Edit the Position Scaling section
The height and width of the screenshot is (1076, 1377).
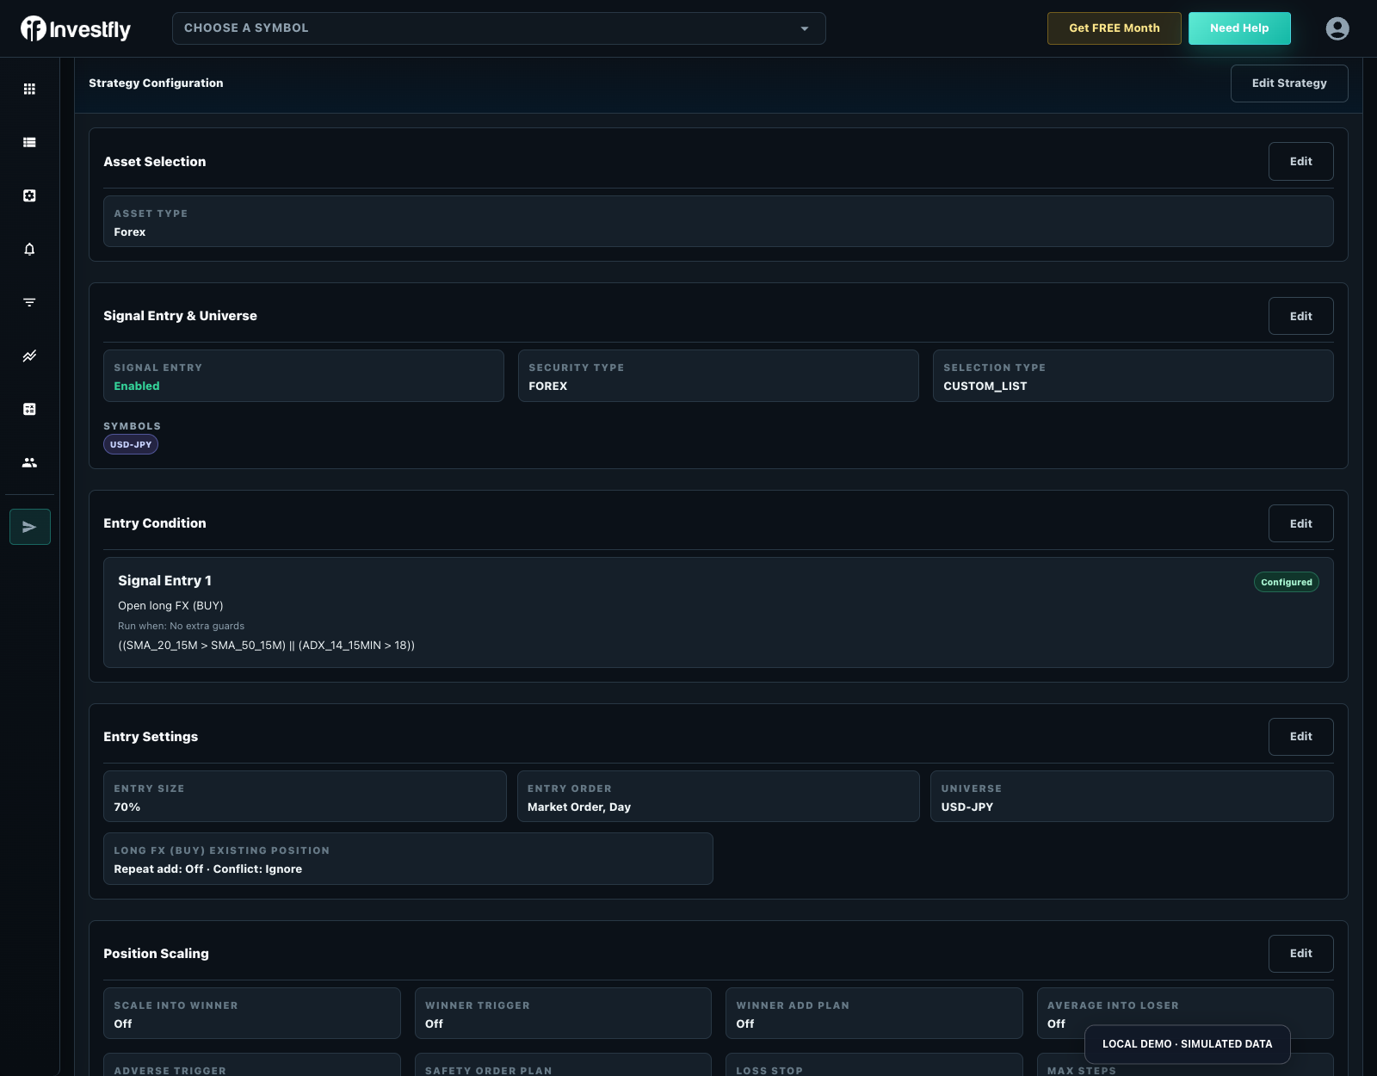1300,954
